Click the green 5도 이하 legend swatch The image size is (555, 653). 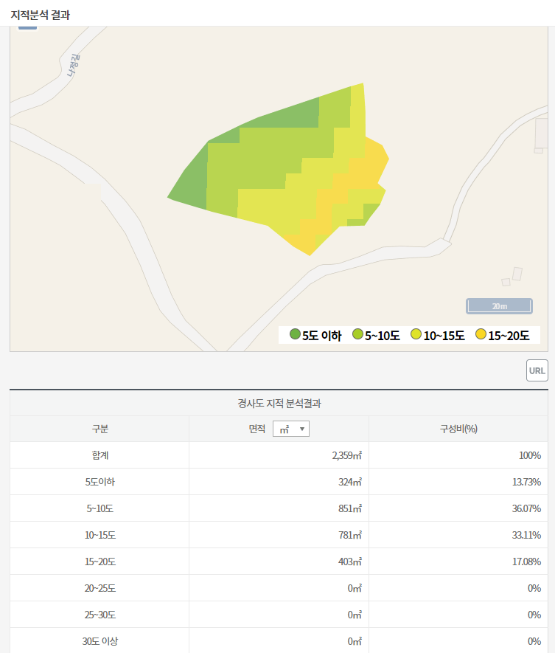(295, 334)
